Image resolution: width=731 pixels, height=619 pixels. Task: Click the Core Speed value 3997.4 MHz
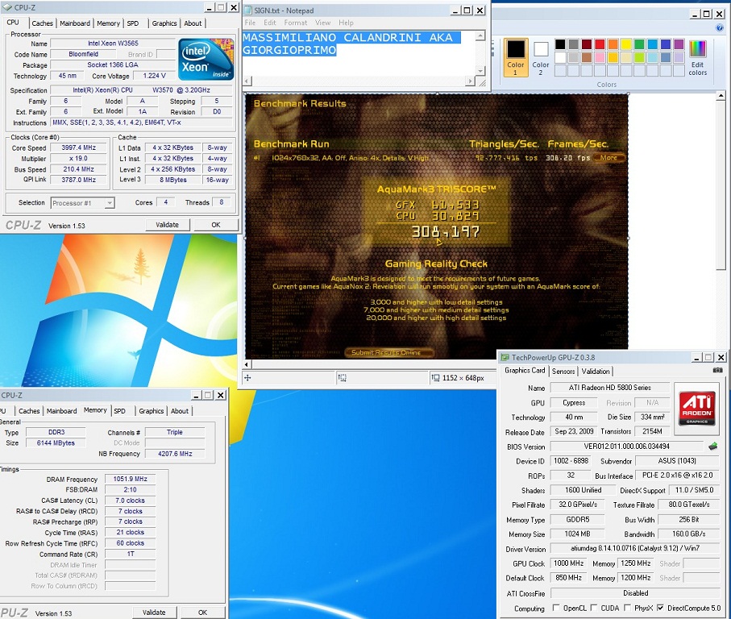(x=79, y=147)
